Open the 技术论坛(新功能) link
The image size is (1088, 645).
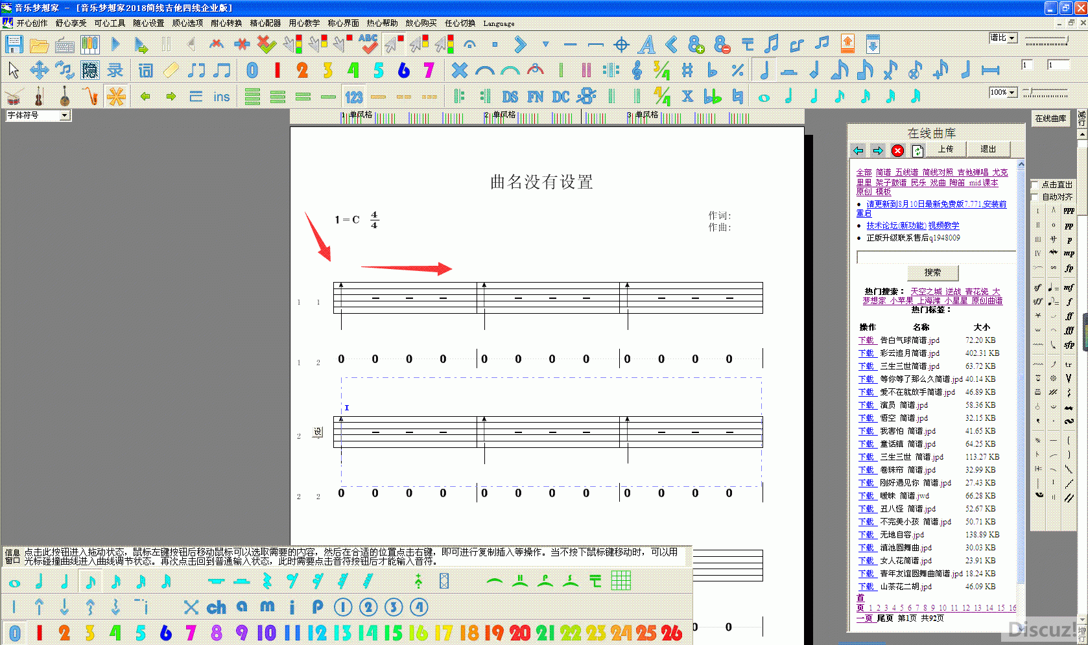[x=897, y=226]
